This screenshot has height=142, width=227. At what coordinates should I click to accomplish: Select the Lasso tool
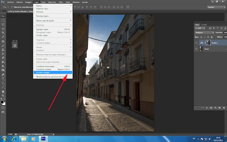tap(3, 24)
